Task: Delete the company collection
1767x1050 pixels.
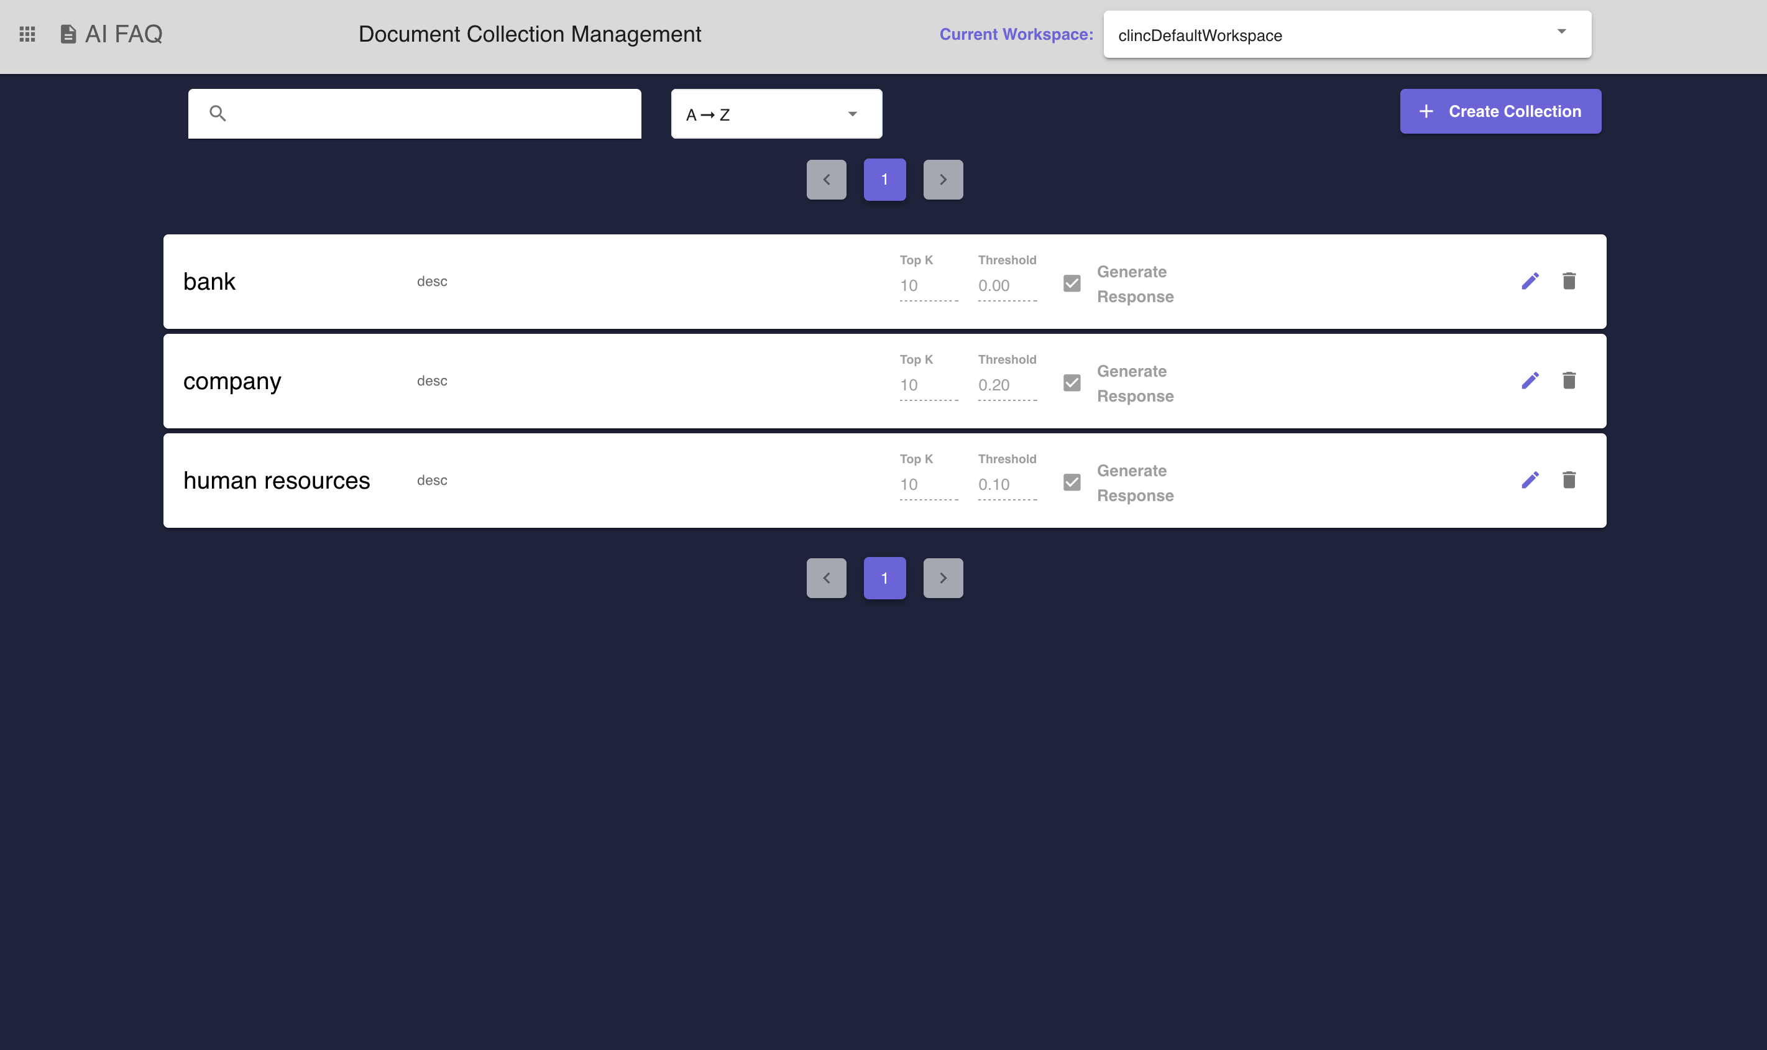Action: 1569,380
